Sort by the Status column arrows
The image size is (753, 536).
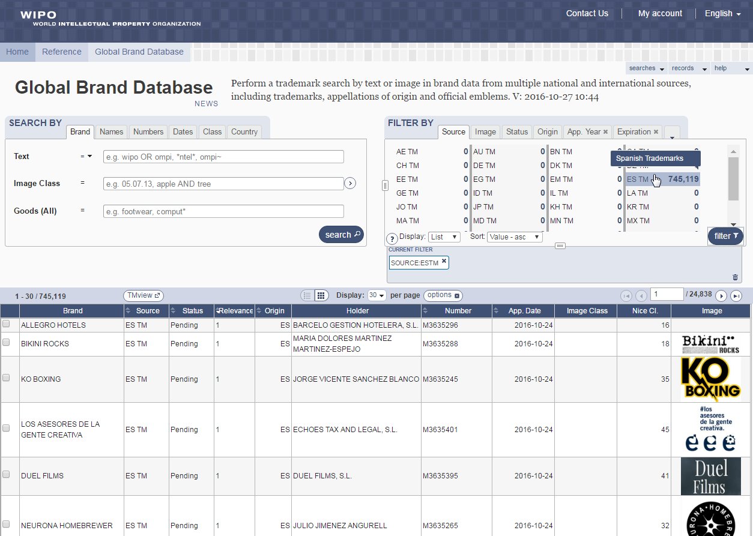[x=173, y=311]
